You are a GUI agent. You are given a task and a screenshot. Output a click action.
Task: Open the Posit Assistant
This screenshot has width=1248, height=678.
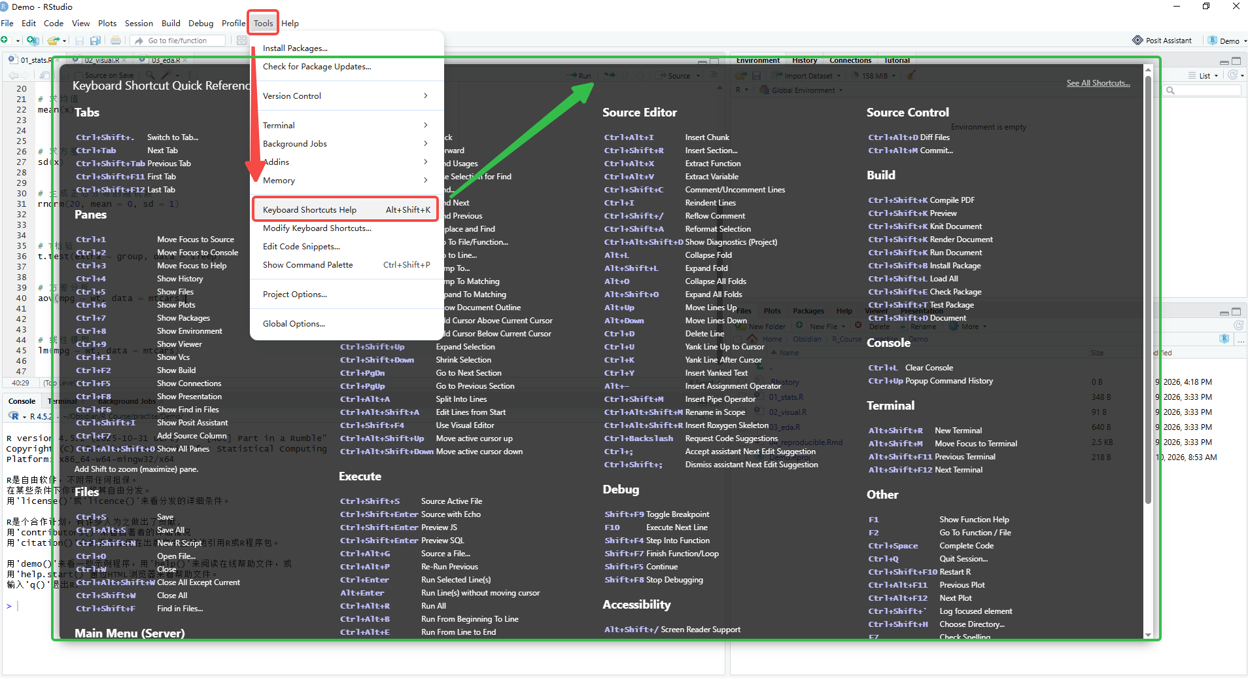[x=1162, y=41]
